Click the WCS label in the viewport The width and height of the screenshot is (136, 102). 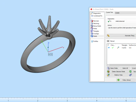click(50, 54)
